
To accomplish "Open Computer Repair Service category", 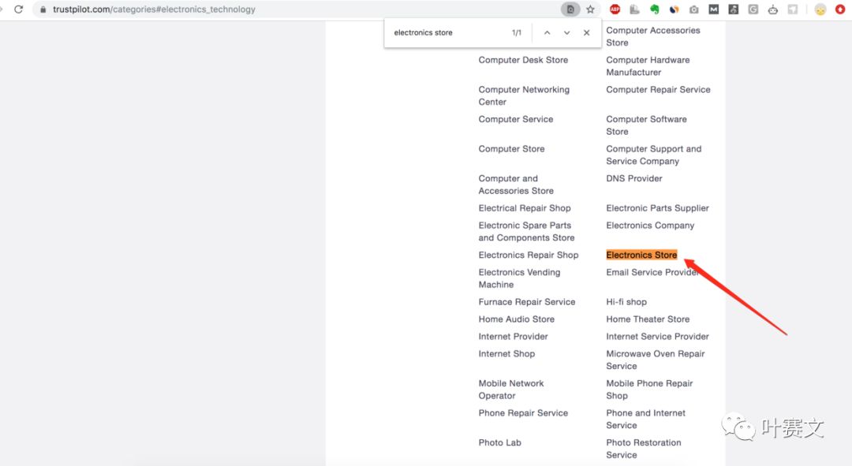I will 658,90.
